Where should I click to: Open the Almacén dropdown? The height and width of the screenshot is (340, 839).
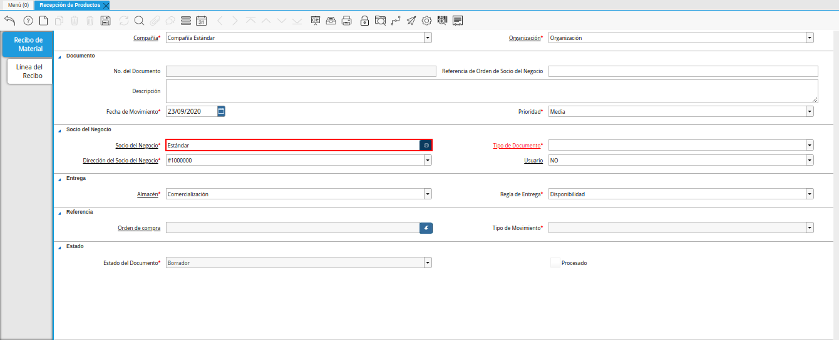pyautogui.click(x=428, y=194)
